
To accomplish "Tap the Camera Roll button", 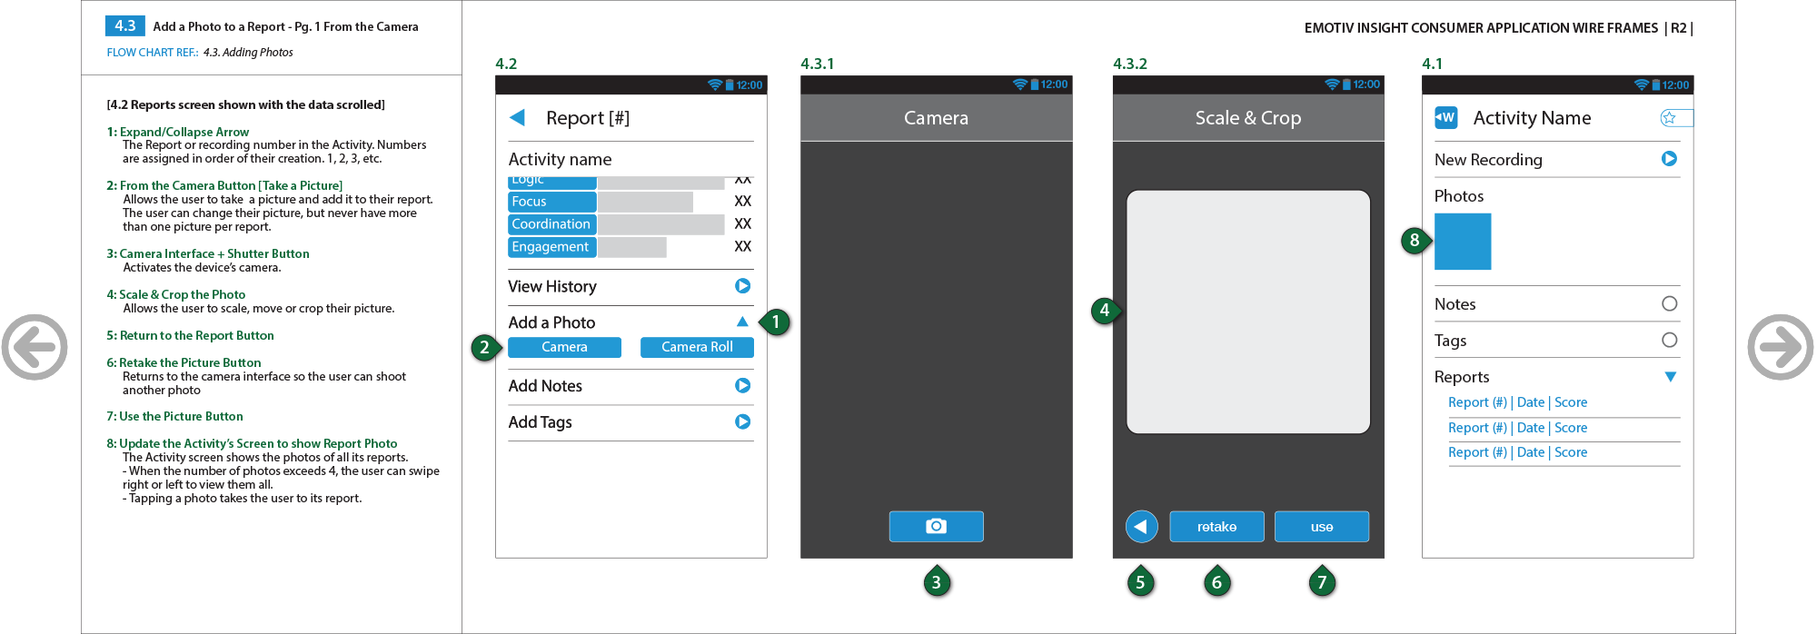I will pos(697,347).
